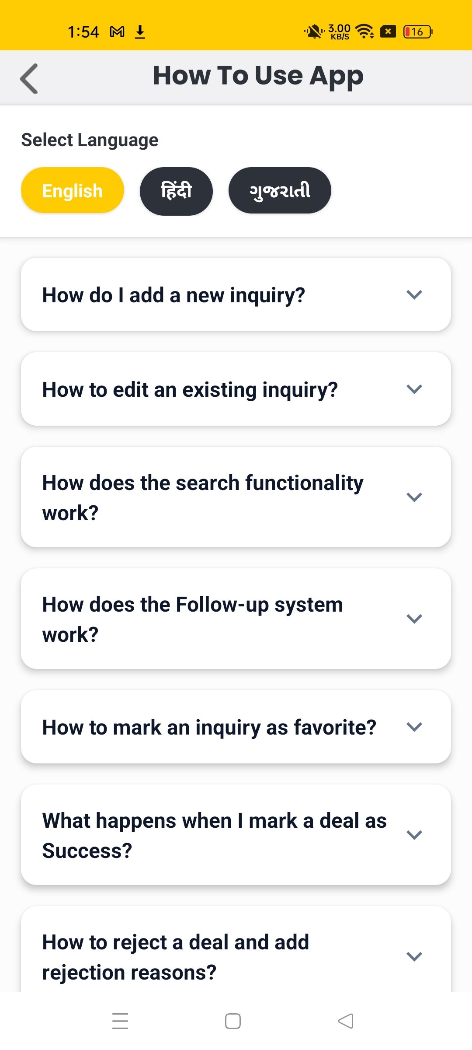Screen dimensions: 472x1050
Task: Switch language to ગુજરાતી
Action: pyautogui.click(x=279, y=190)
